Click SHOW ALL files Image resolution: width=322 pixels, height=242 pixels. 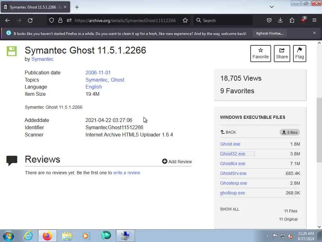230,209
